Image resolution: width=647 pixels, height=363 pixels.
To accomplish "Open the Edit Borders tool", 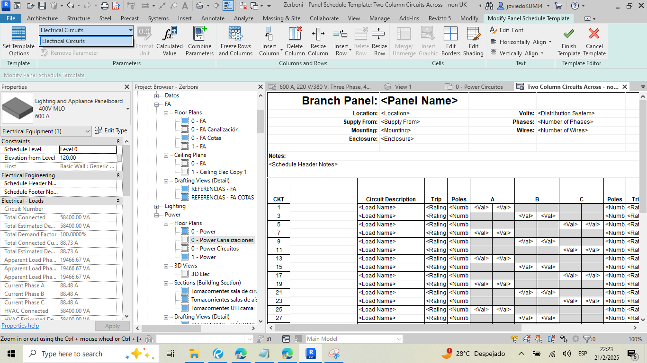I will 451,42.
